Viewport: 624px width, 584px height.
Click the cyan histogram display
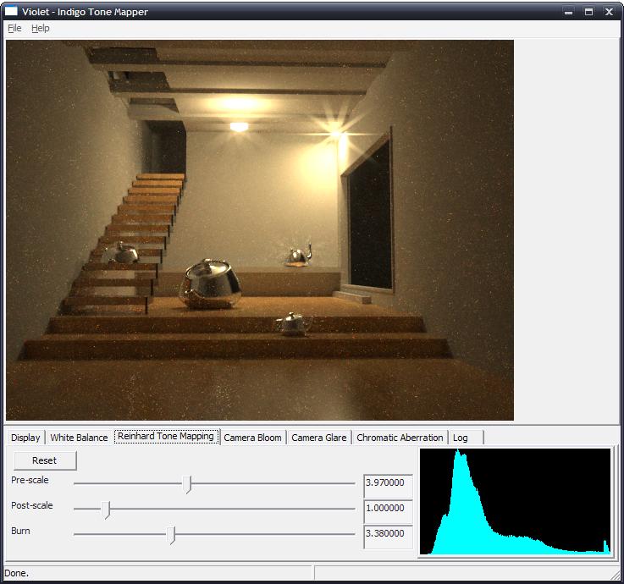coord(515,501)
